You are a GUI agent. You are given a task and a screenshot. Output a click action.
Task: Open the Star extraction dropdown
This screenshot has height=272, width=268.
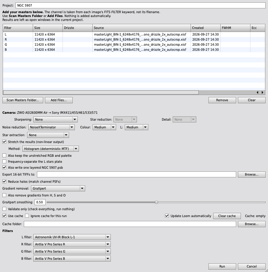tap(48, 135)
